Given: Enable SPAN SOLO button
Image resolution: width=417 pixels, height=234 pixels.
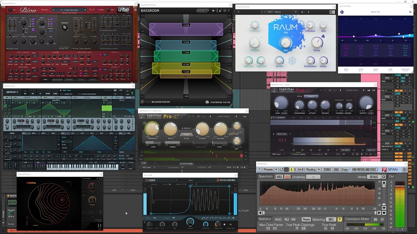Looking at the screenshot, I should (336, 170).
